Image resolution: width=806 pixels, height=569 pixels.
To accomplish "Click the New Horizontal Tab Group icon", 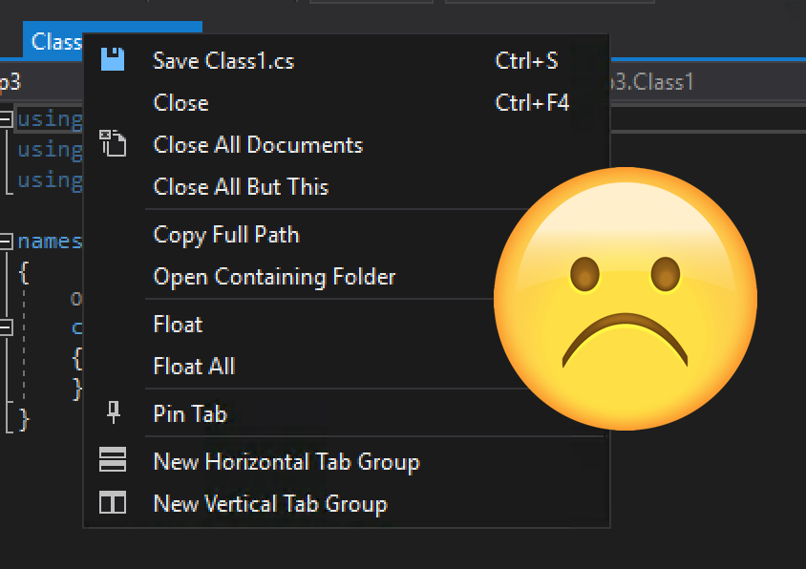I will tap(113, 459).
